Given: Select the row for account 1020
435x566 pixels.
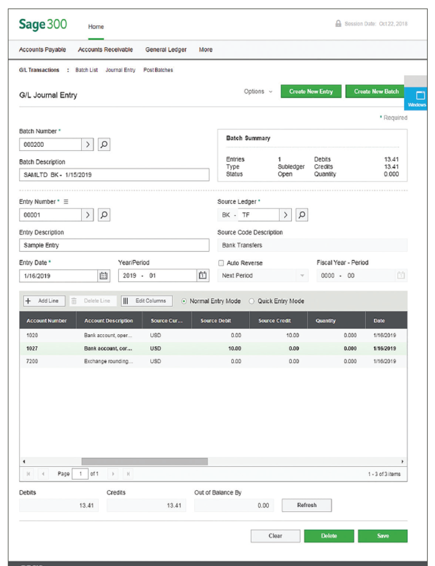Looking at the screenshot, I should [213, 335].
